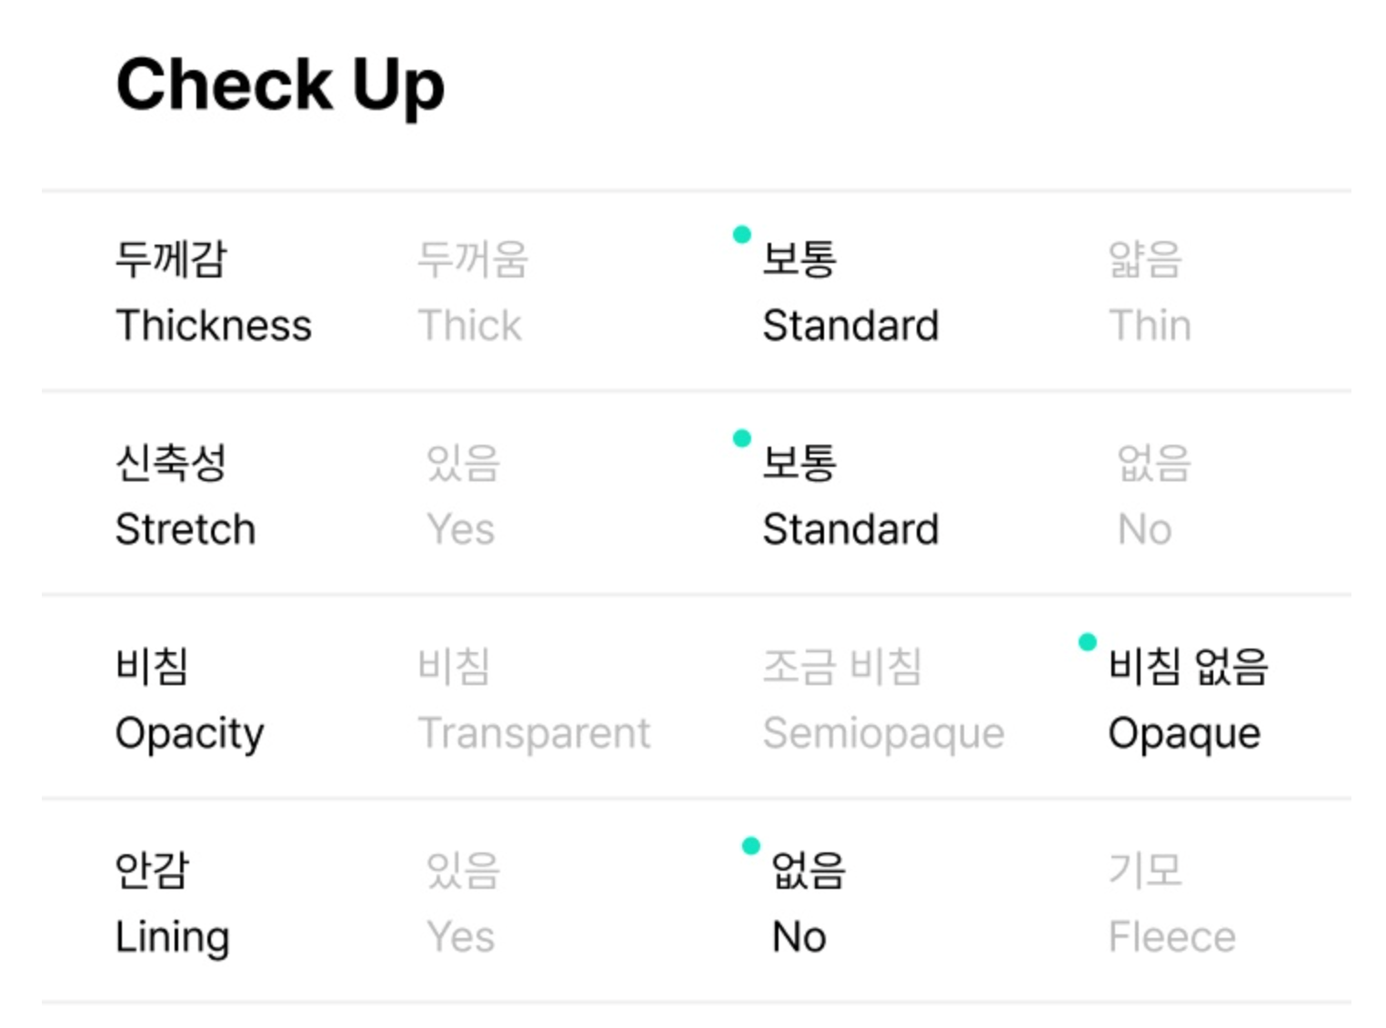This screenshot has width=1386, height=1028.
Task: Choose the Standard thickness option
Action: click(849, 293)
